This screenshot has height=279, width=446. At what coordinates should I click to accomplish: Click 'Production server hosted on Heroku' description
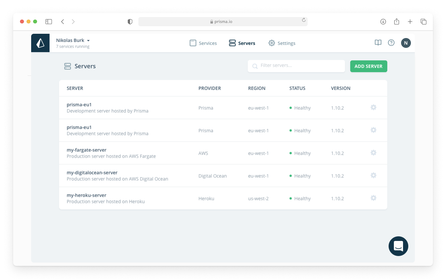pos(106,202)
